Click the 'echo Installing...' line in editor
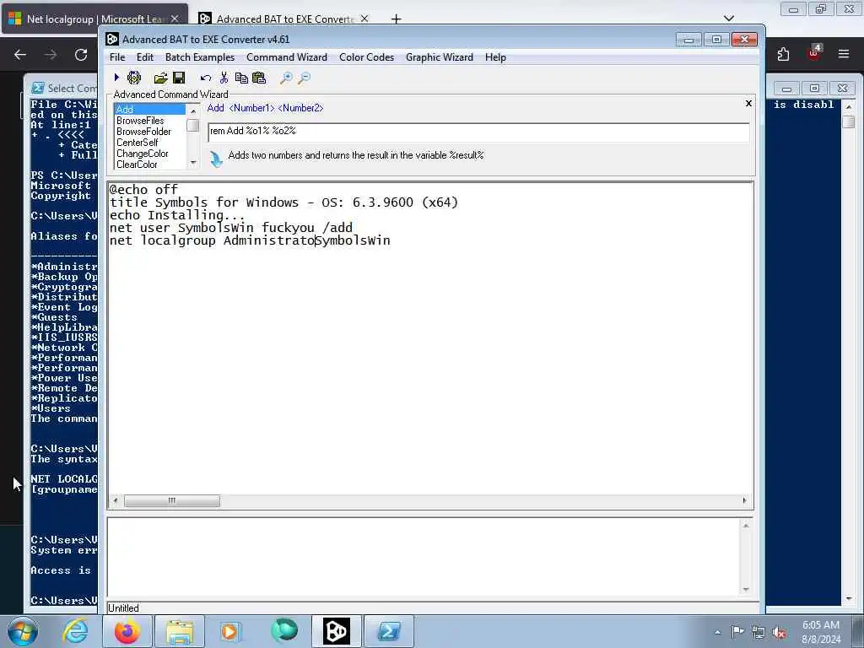The height and width of the screenshot is (648, 864). (177, 215)
